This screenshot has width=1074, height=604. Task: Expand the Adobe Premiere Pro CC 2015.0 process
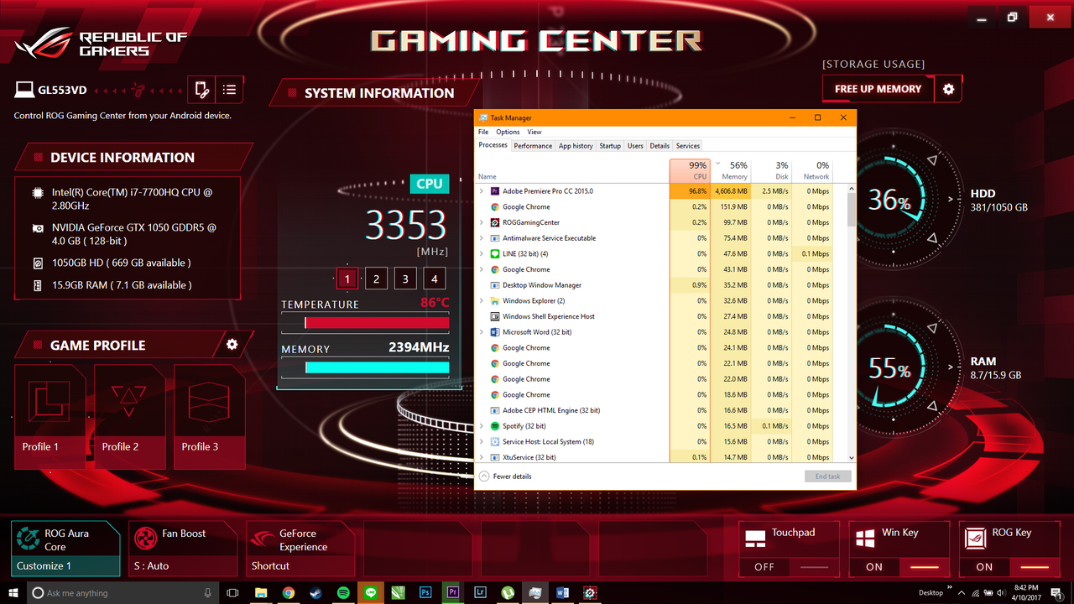pos(482,191)
